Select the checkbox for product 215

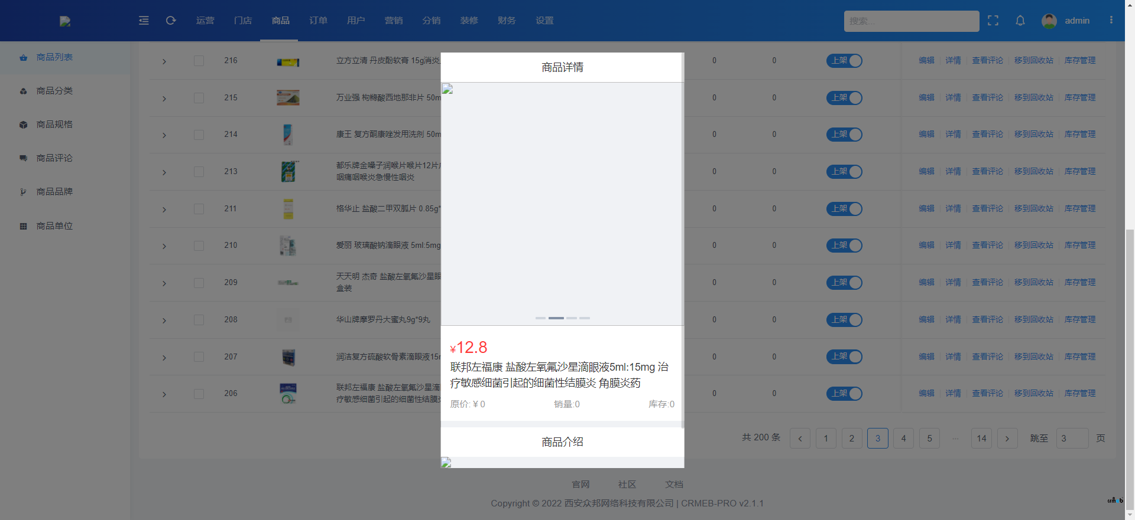coord(199,98)
